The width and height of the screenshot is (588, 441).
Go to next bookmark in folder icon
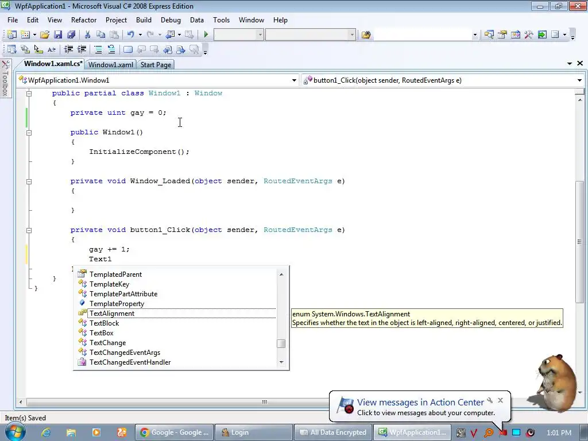[x=181, y=49]
